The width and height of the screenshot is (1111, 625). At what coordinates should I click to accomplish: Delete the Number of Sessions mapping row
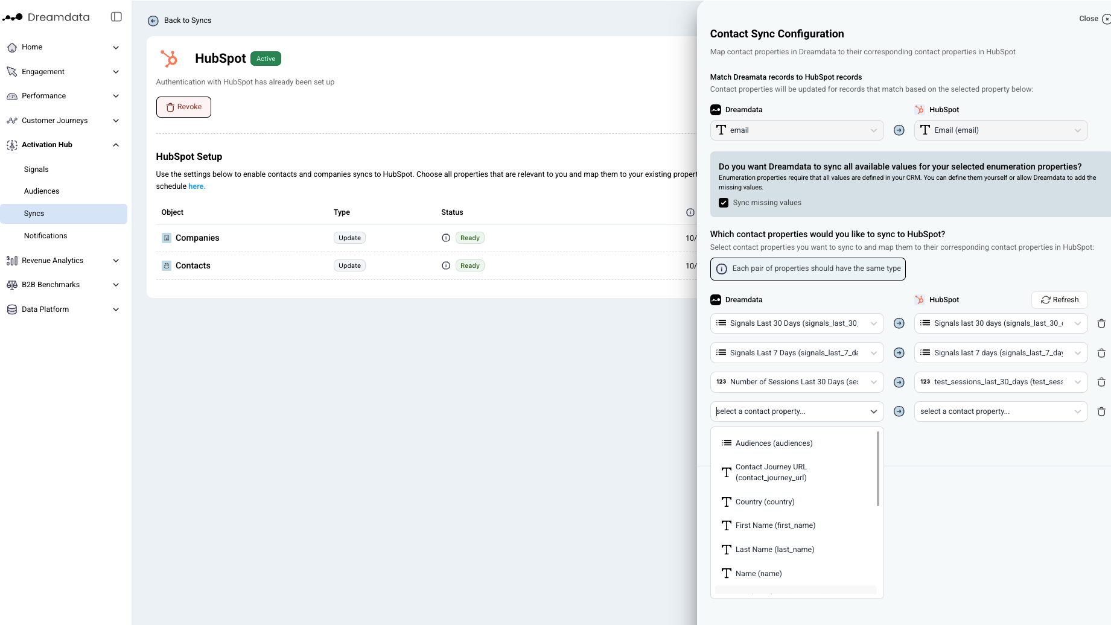(x=1101, y=382)
